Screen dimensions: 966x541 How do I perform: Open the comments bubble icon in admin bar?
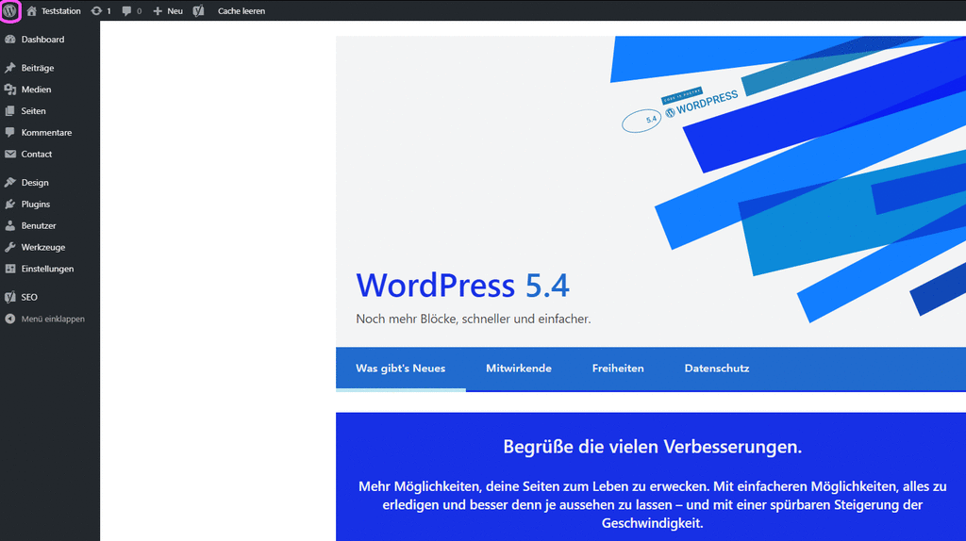pos(126,11)
